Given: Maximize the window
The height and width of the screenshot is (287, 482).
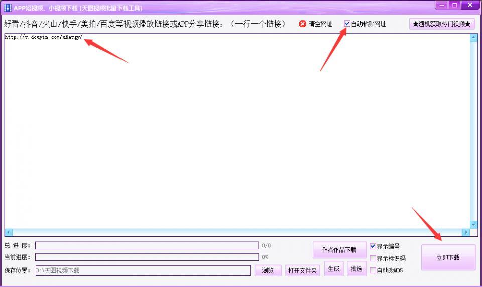Looking at the screenshot, I should [x=454, y=5].
